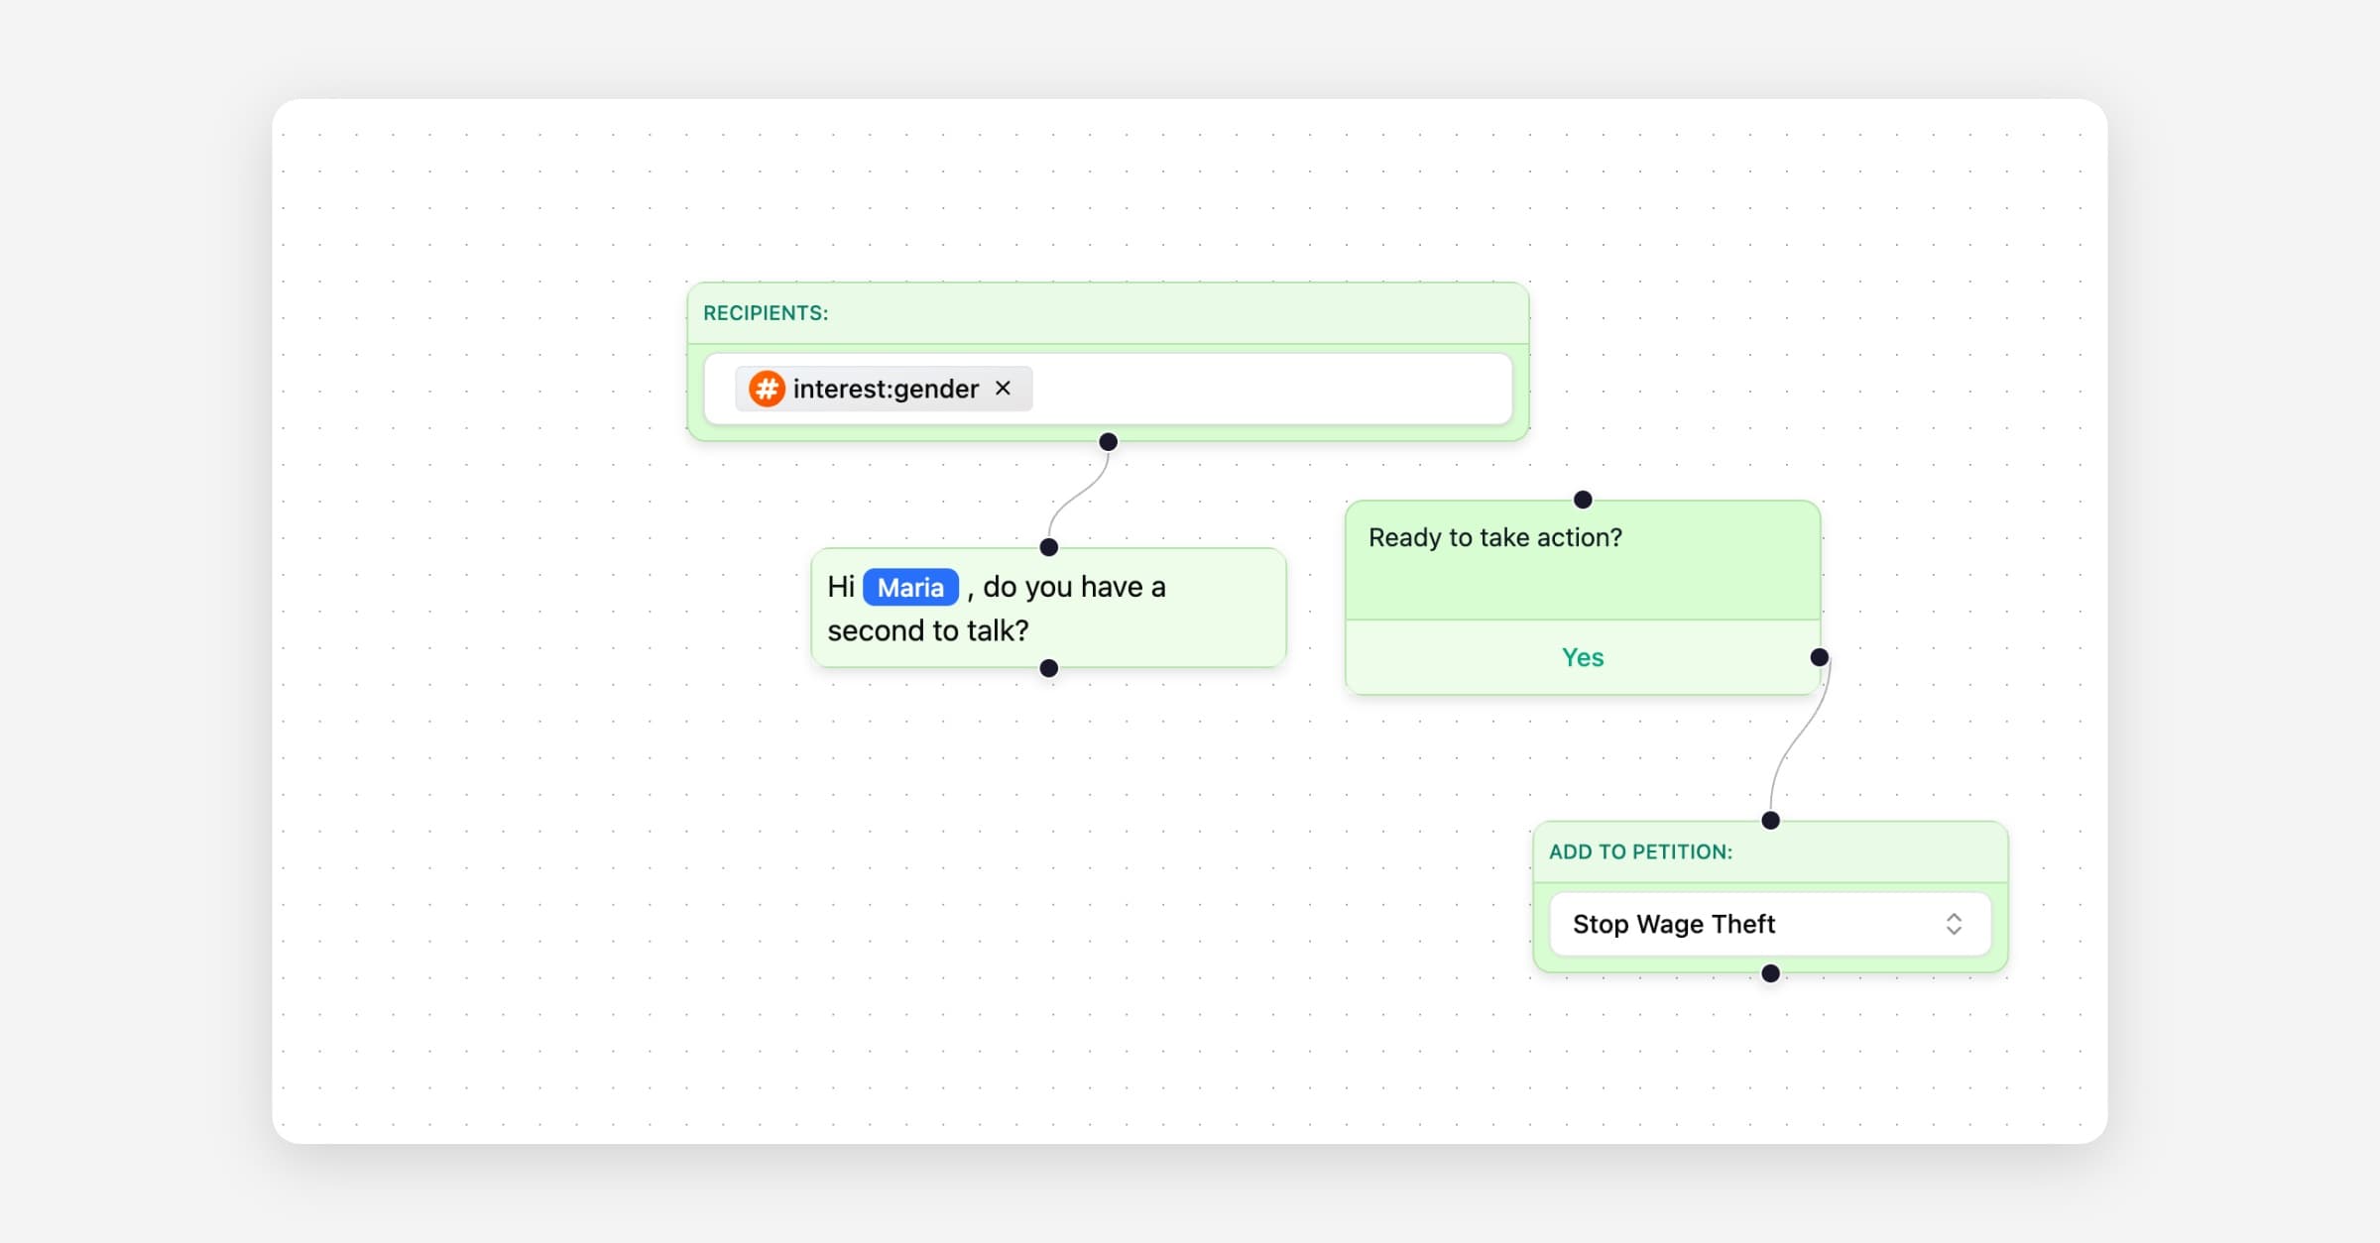Click the interest:gender tag label
Viewport: 2380px width, 1243px height.
[885, 389]
